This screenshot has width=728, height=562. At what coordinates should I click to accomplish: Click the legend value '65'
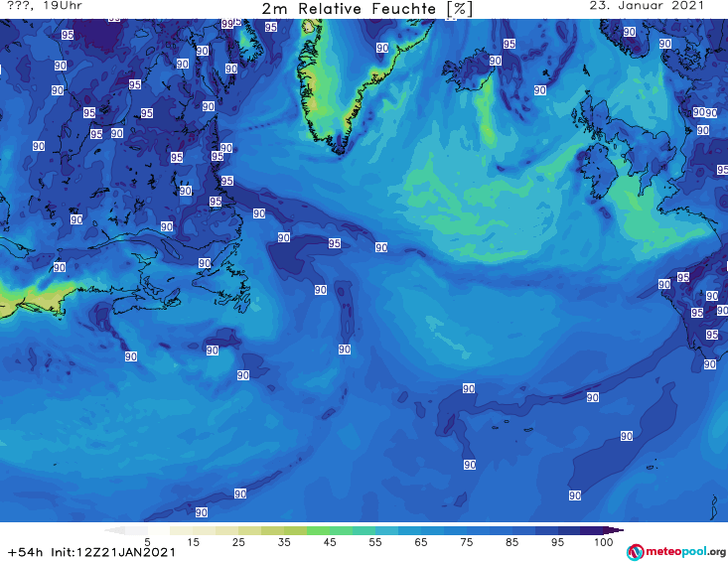tap(421, 542)
